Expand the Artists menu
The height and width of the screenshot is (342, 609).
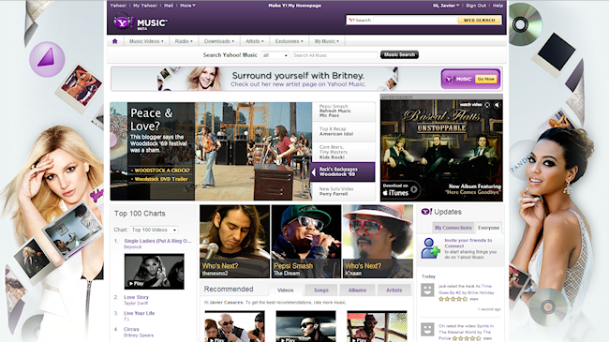tap(255, 41)
